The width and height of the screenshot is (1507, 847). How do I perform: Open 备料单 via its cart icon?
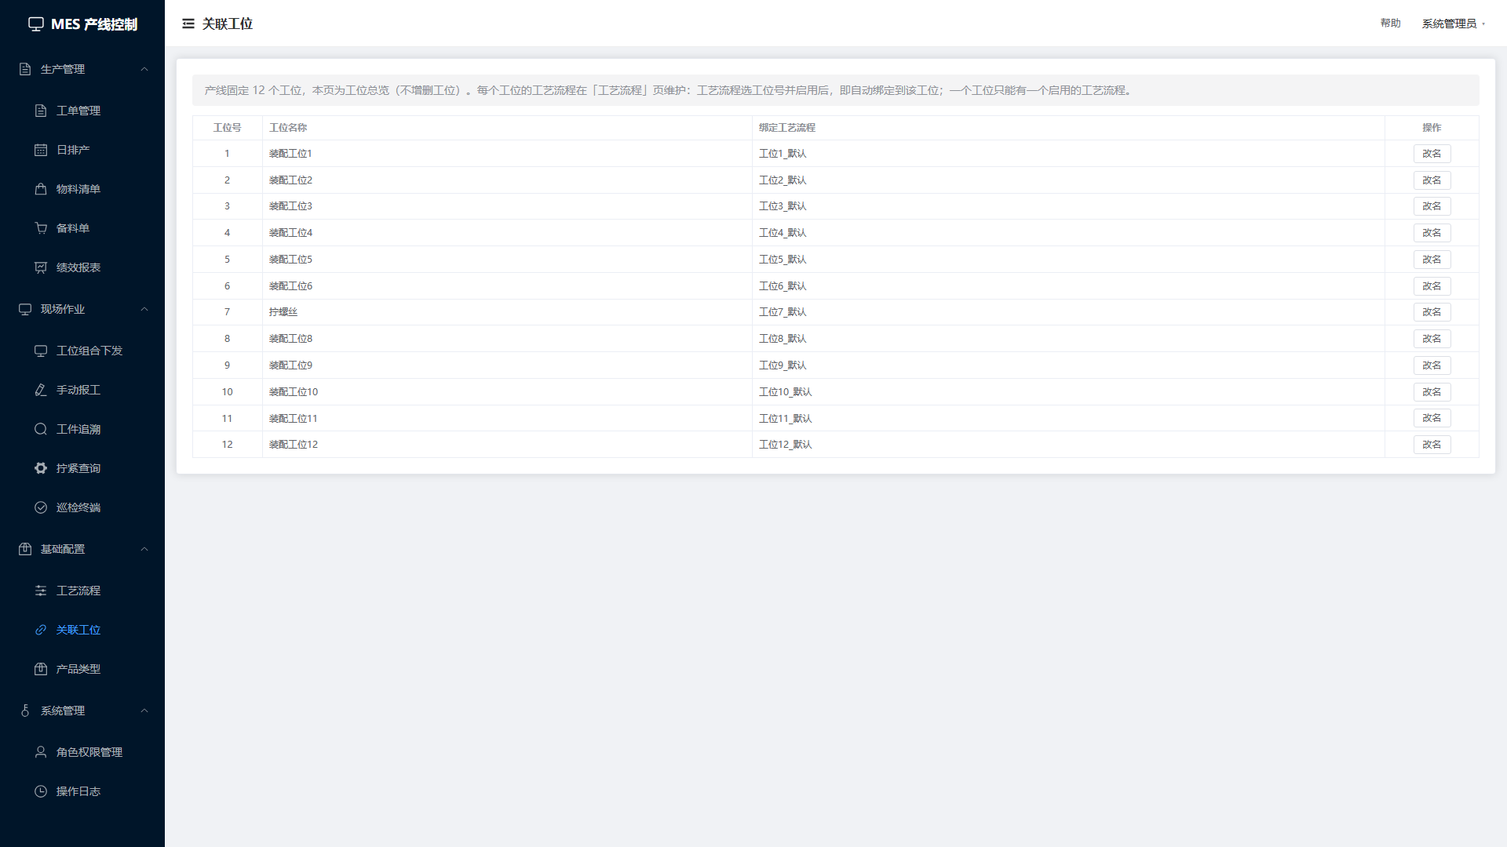(41, 228)
